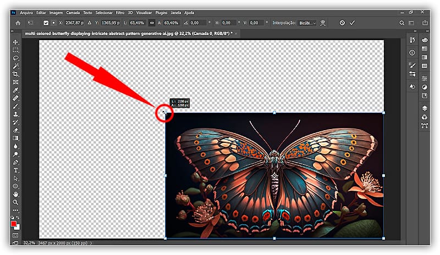This screenshot has width=440, height=255.
Task: Expand status bar info arrow
Action: 91,243
